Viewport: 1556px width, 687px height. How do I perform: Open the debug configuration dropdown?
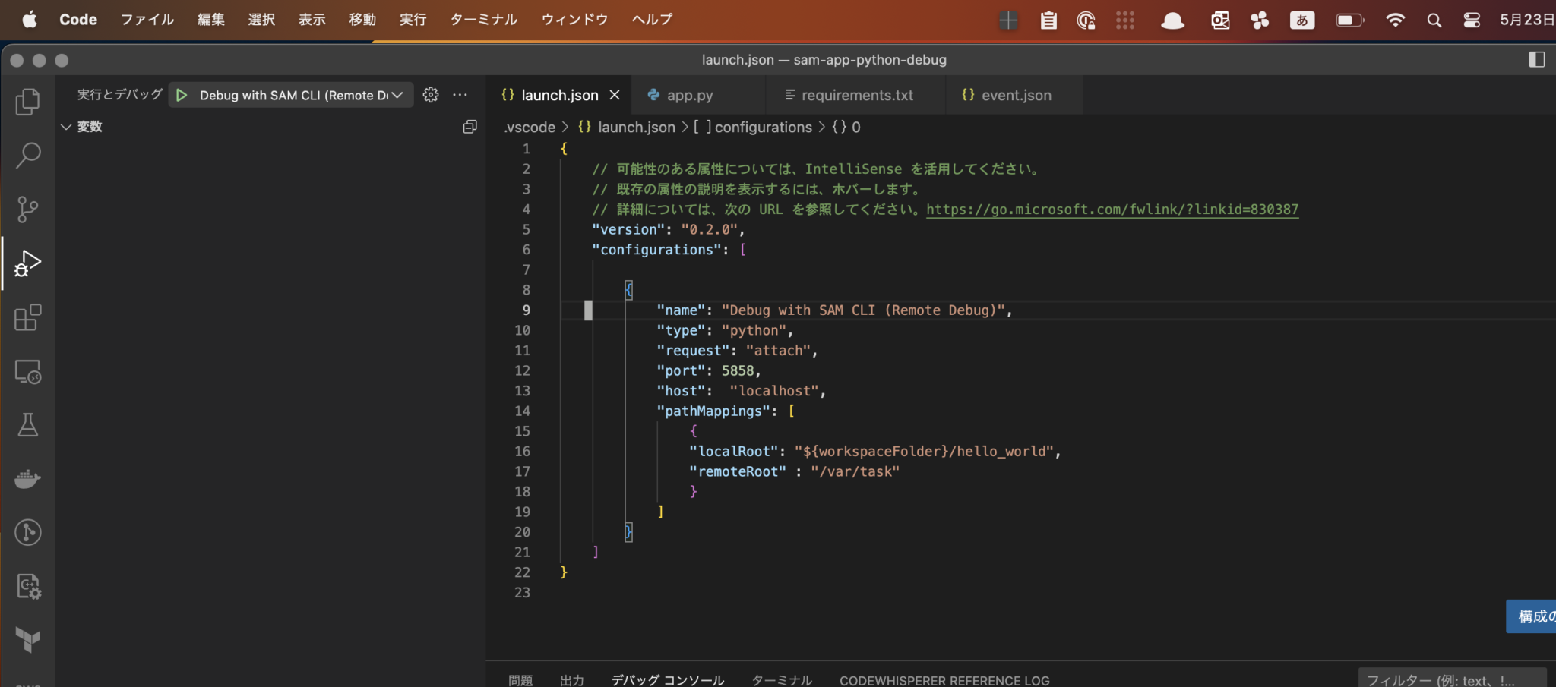(397, 95)
